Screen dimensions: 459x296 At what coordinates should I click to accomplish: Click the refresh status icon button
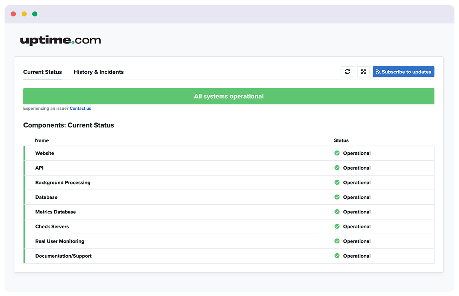pos(347,72)
